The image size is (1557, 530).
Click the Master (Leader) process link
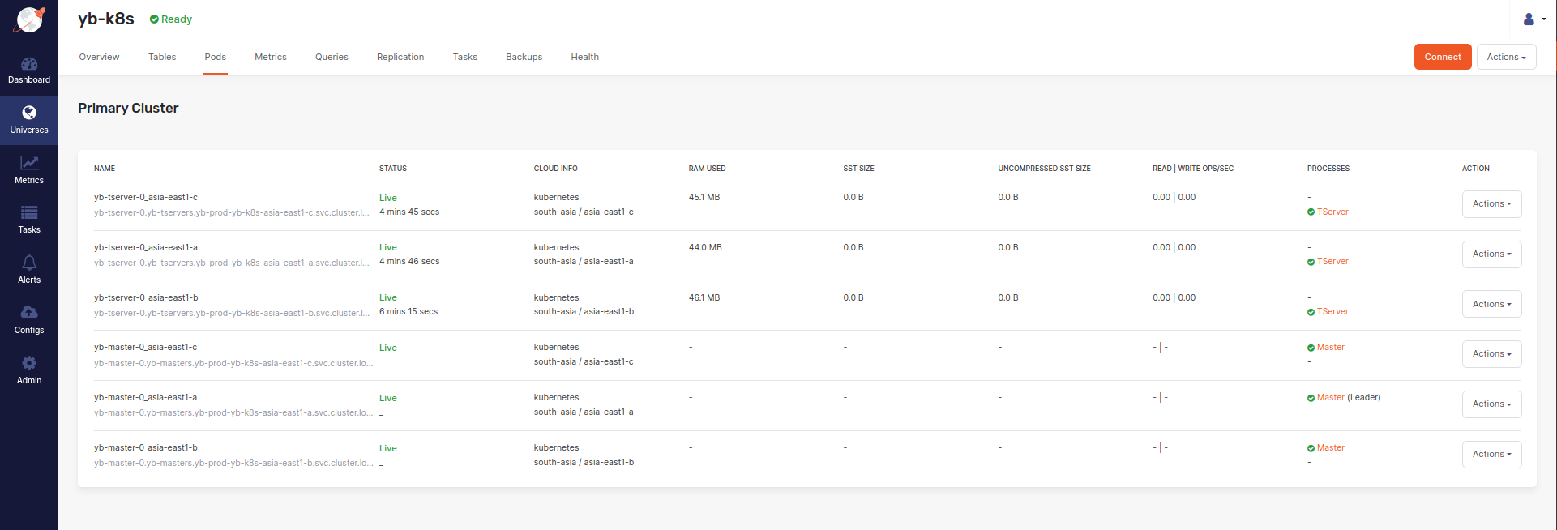point(1331,398)
